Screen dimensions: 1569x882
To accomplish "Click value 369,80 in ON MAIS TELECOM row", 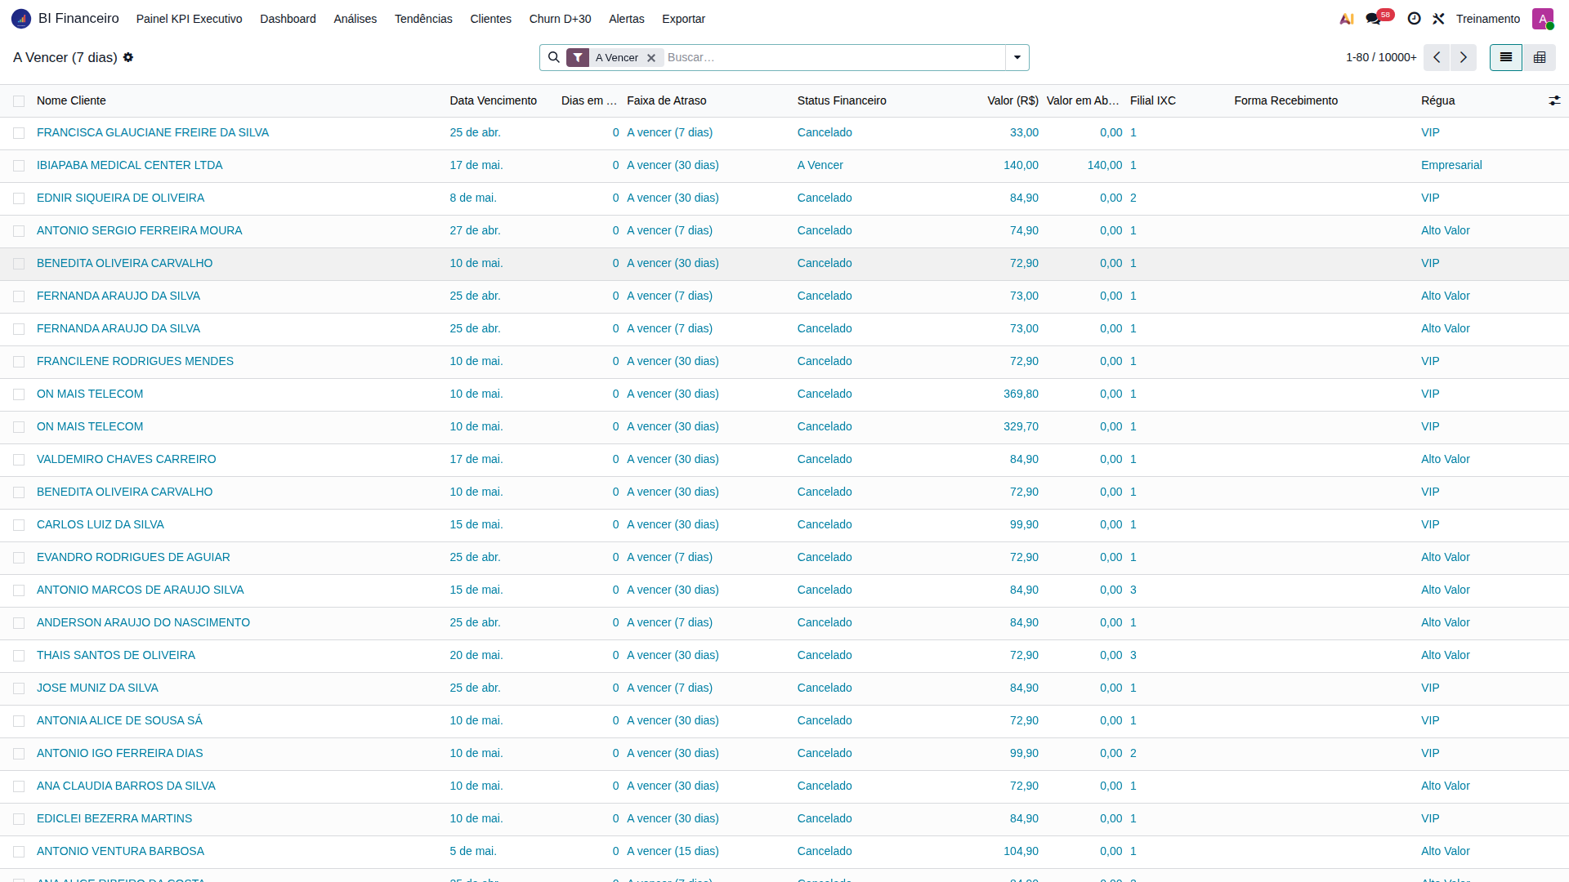I will [x=1021, y=394].
